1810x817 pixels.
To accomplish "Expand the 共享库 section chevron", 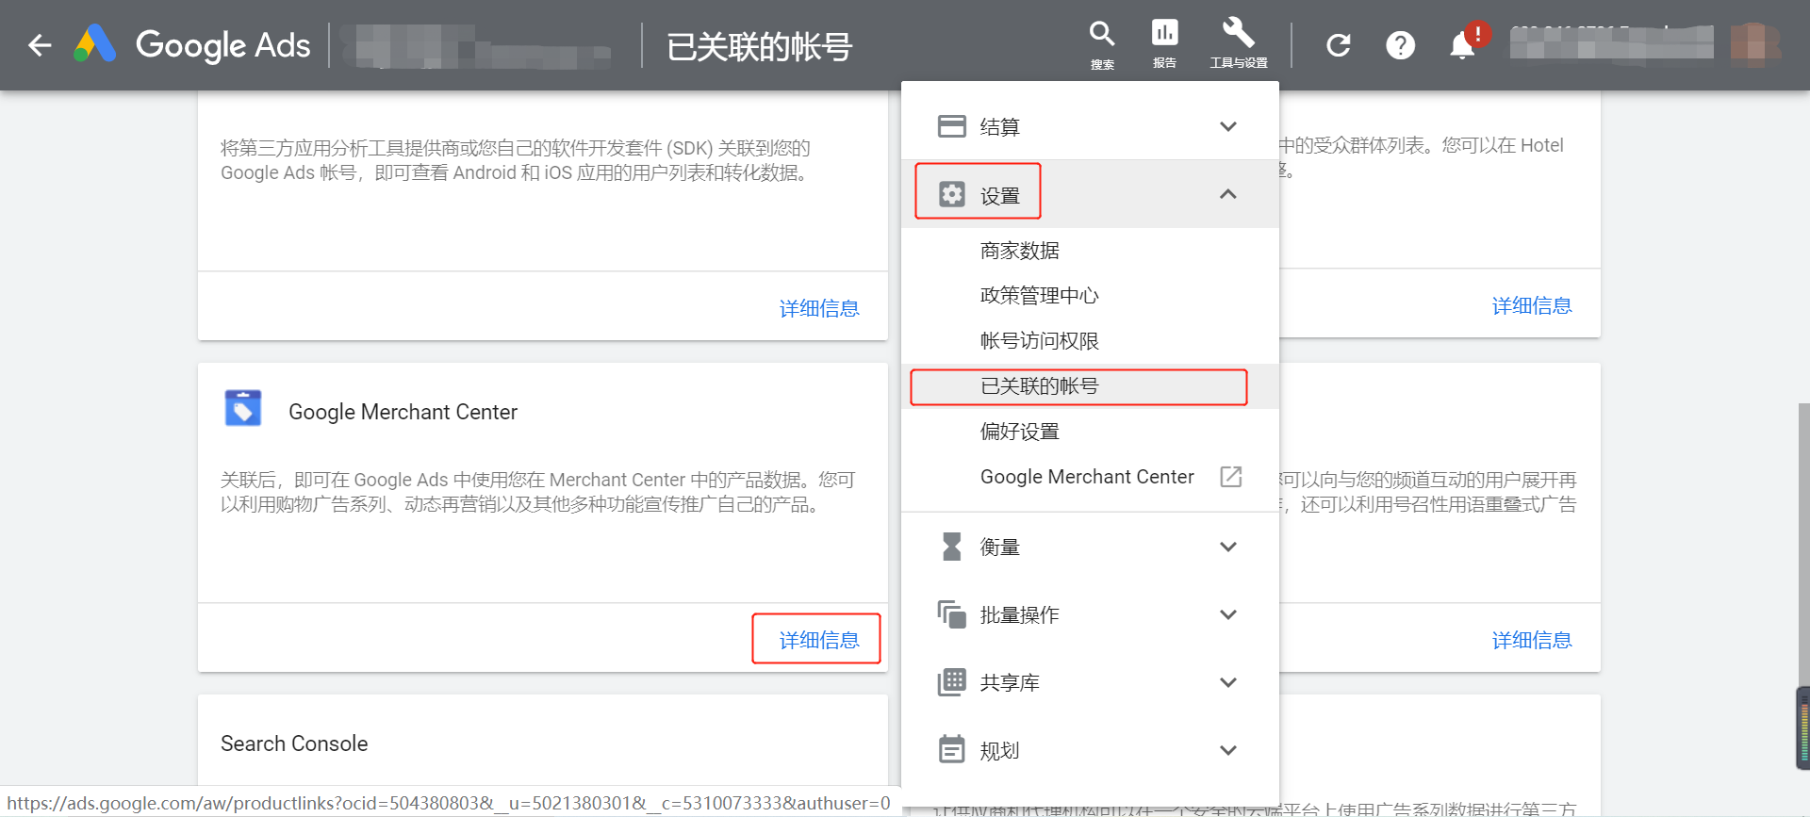I will 1228,682.
